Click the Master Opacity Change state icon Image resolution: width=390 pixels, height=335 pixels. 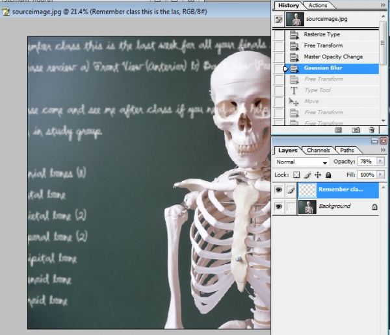click(294, 57)
